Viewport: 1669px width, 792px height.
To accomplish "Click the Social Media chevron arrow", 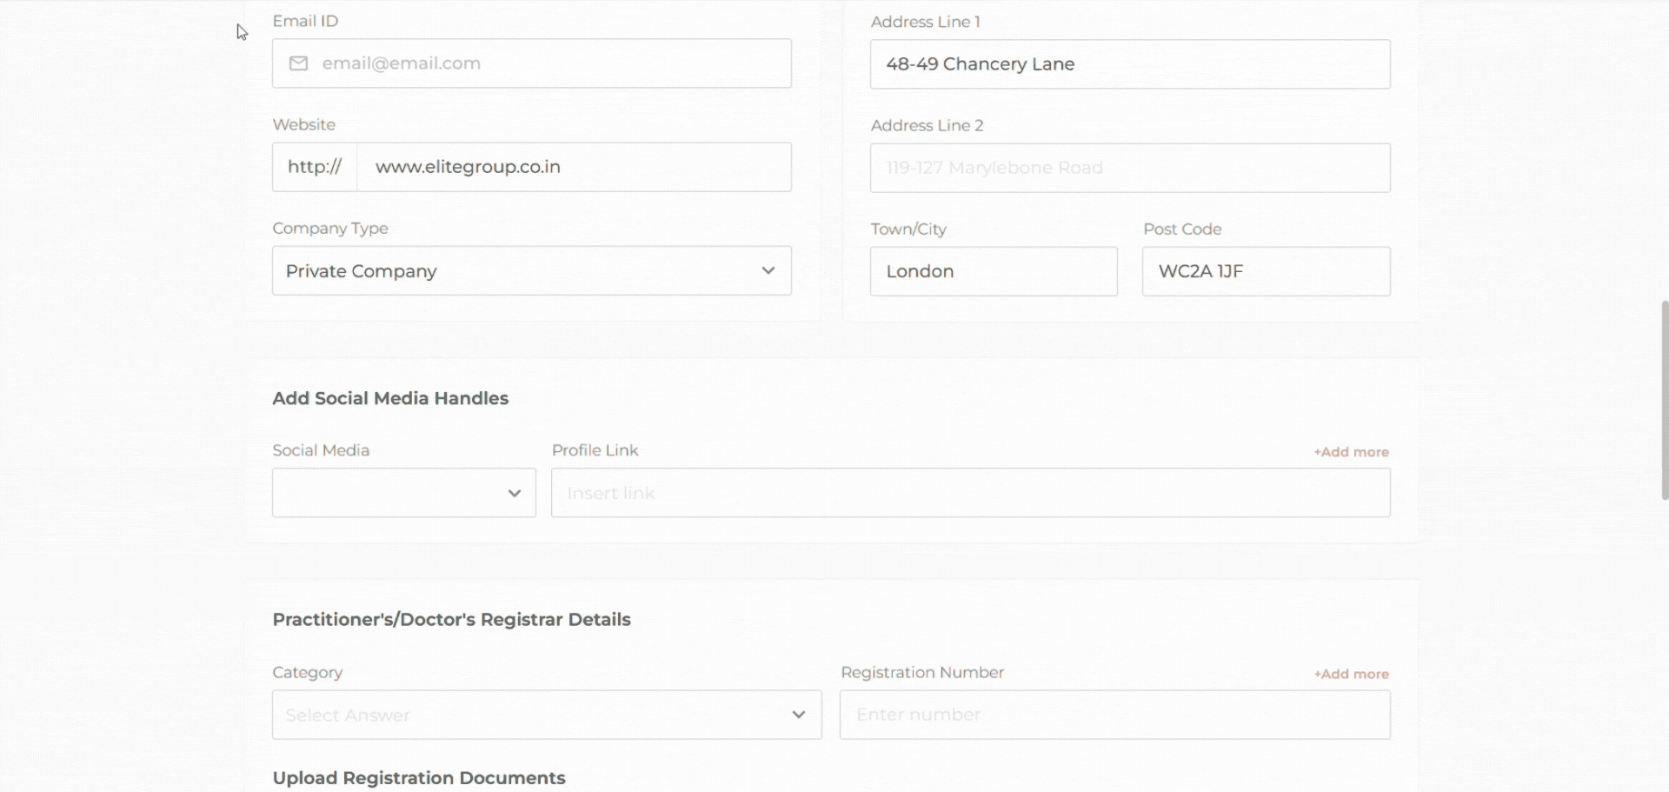I will tap(514, 493).
